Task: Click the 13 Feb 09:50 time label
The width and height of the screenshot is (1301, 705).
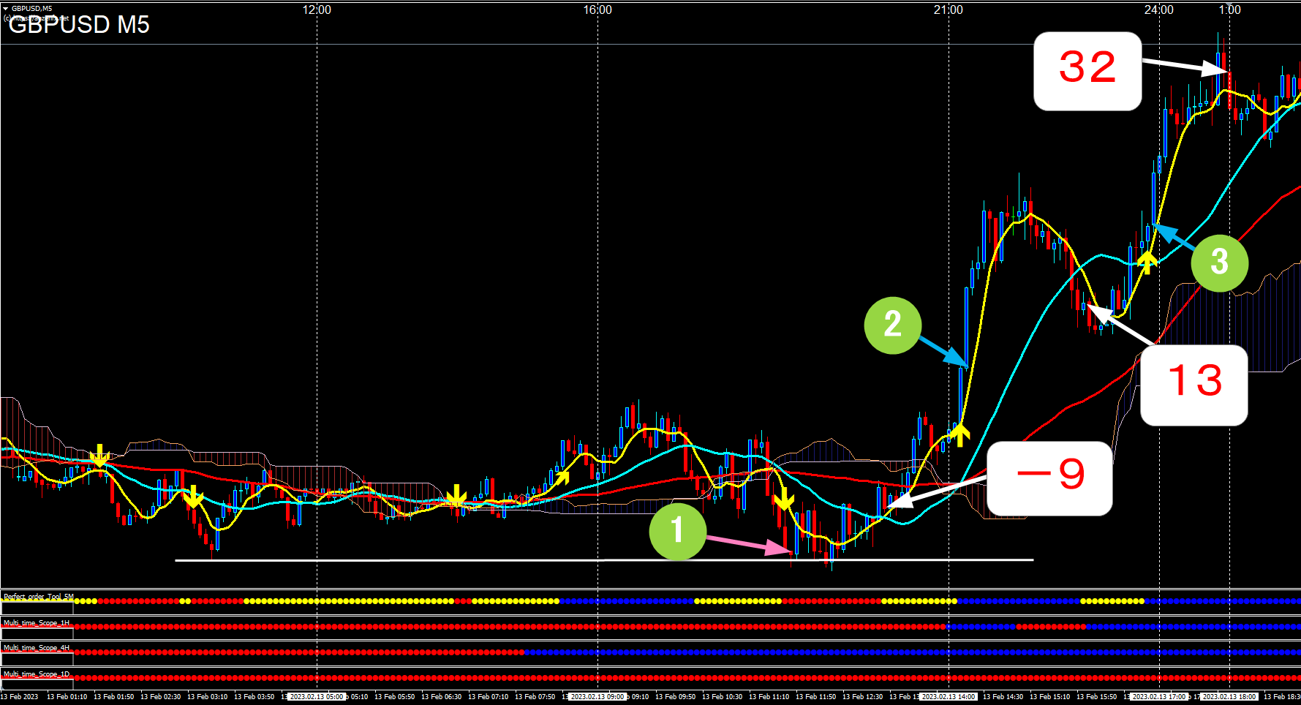Action: pos(675,697)
